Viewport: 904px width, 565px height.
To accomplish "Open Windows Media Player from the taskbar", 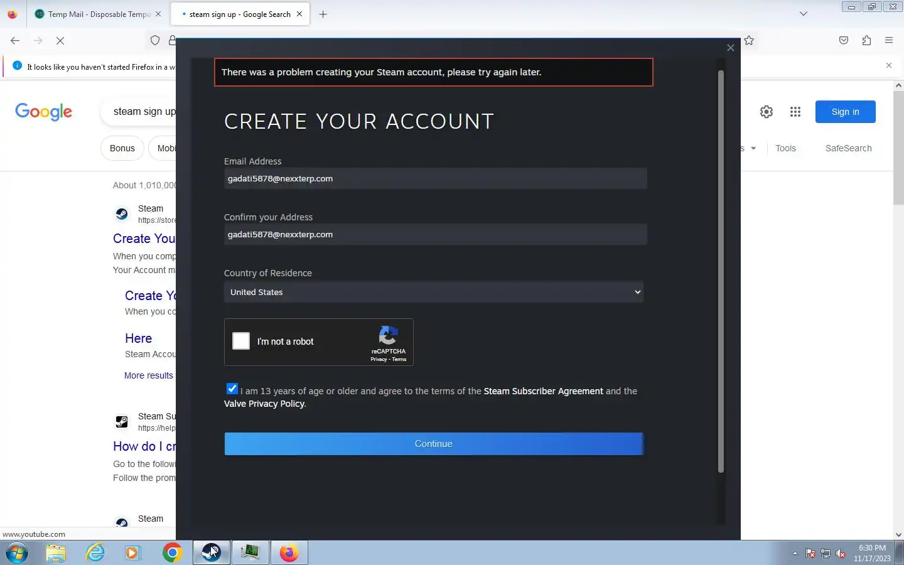I will click(132, 553).
